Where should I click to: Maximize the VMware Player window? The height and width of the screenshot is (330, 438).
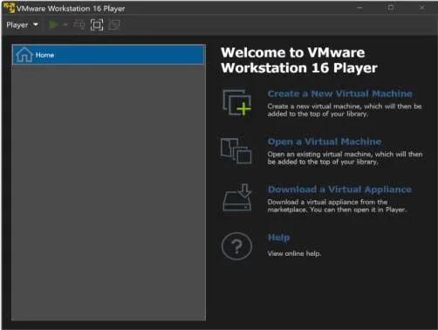click(x=391, y=8)
